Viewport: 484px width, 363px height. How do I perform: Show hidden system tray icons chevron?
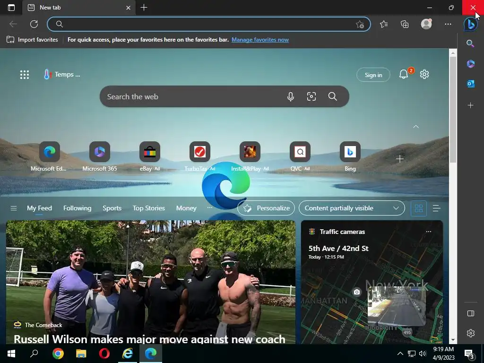click(400, 354)
